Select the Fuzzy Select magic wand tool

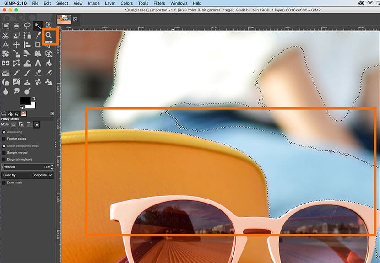tap(38, 25)
